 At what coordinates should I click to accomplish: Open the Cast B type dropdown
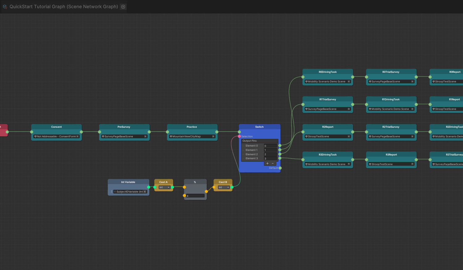[x=224, y=187]
